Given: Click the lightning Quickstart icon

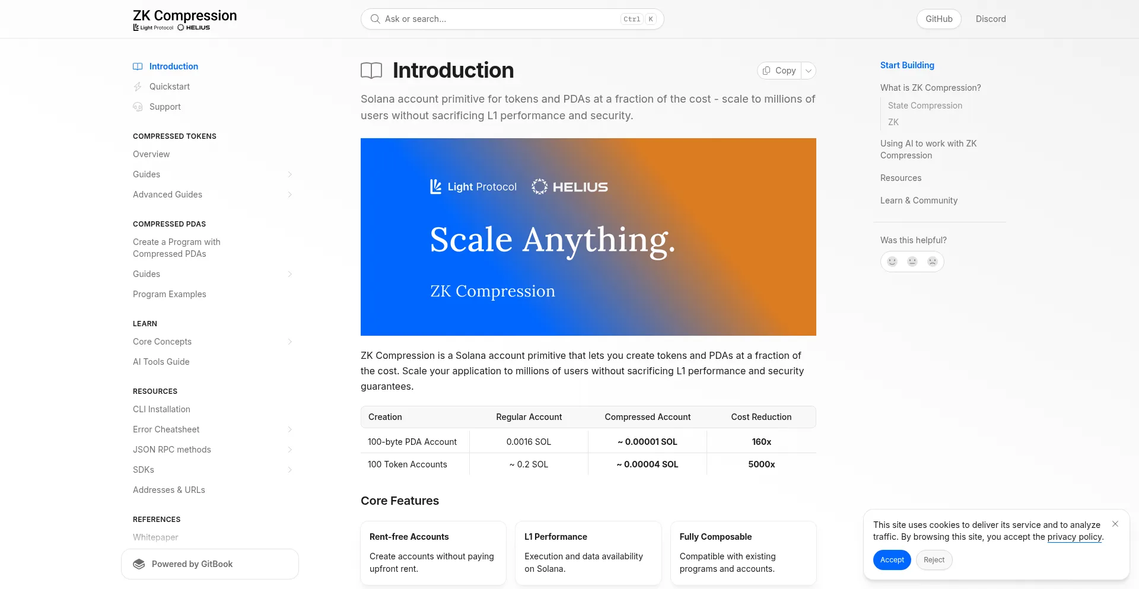Looking at the screenshot, I should [x=138, y=87].
